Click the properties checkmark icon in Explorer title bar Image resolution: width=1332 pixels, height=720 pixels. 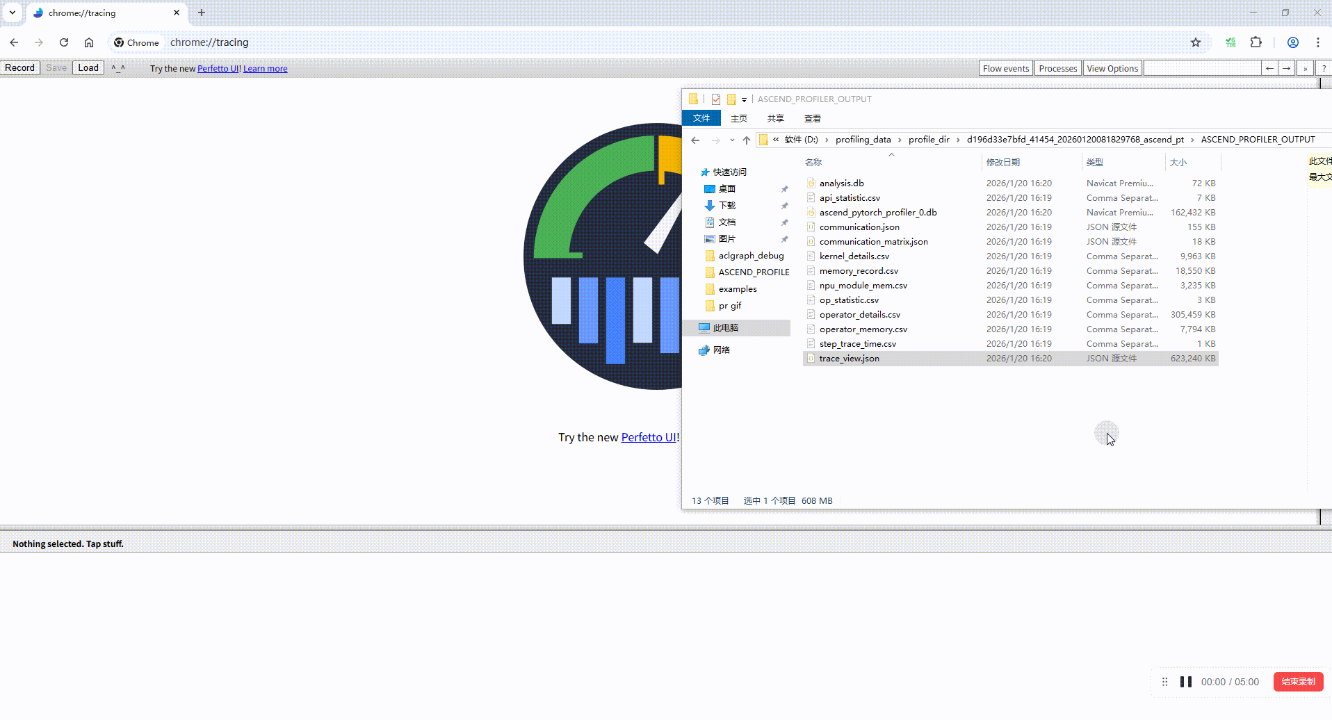[716, 99]
